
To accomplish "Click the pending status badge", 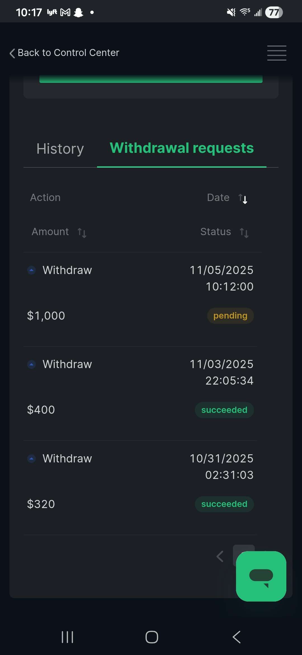I will point(230,316).
